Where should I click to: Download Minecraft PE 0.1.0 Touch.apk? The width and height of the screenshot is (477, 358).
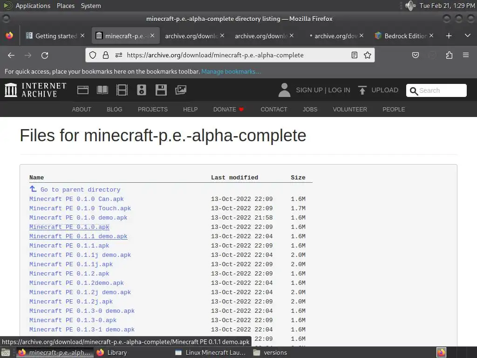[x=80, y=208]
